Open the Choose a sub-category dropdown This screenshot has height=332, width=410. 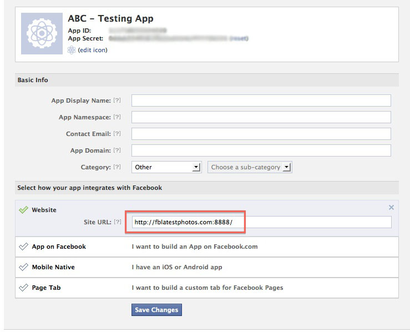pos(250,167)
